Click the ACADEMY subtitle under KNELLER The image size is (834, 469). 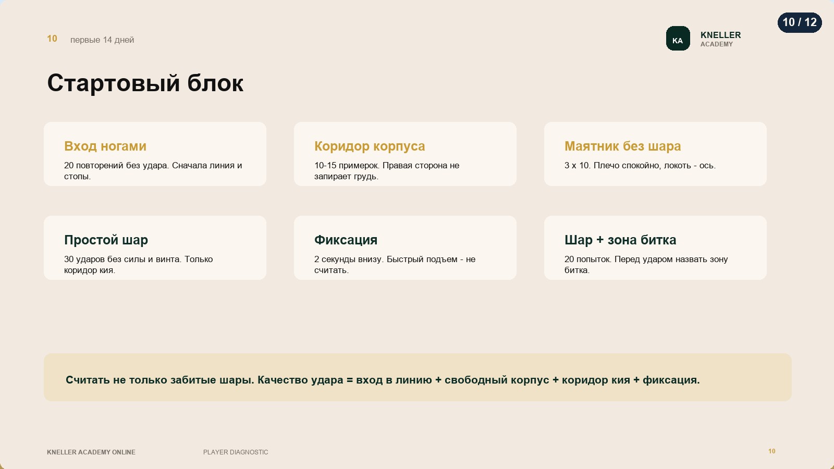(716, 44)
